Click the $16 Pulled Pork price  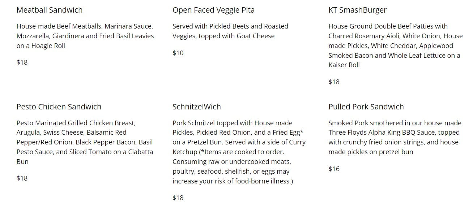(x=334, y=169)
